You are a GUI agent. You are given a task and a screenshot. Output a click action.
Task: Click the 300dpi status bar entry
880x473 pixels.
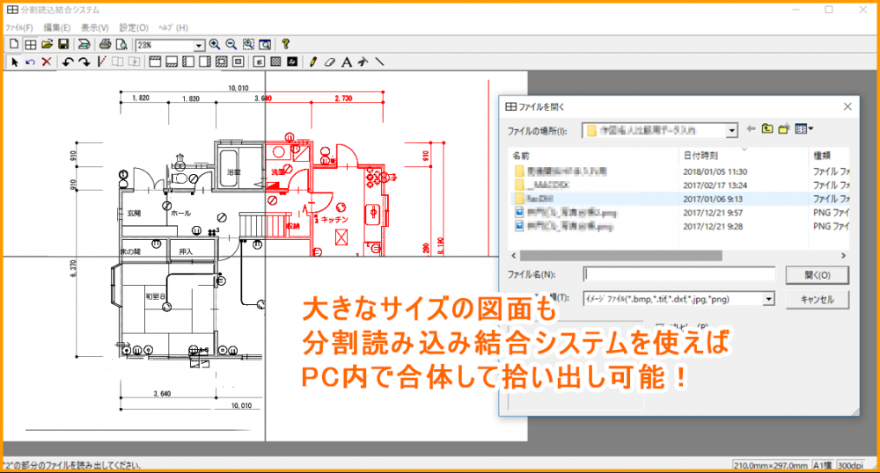851,465
